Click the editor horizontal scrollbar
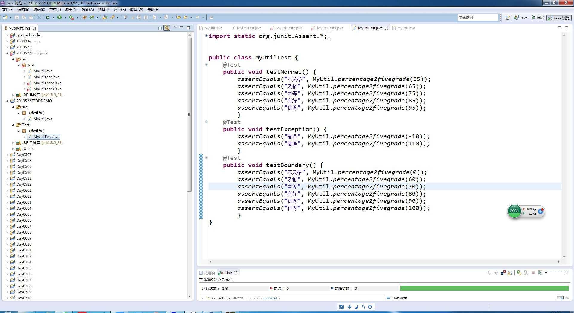The image size is (574, 313). [x=384, y=262]
